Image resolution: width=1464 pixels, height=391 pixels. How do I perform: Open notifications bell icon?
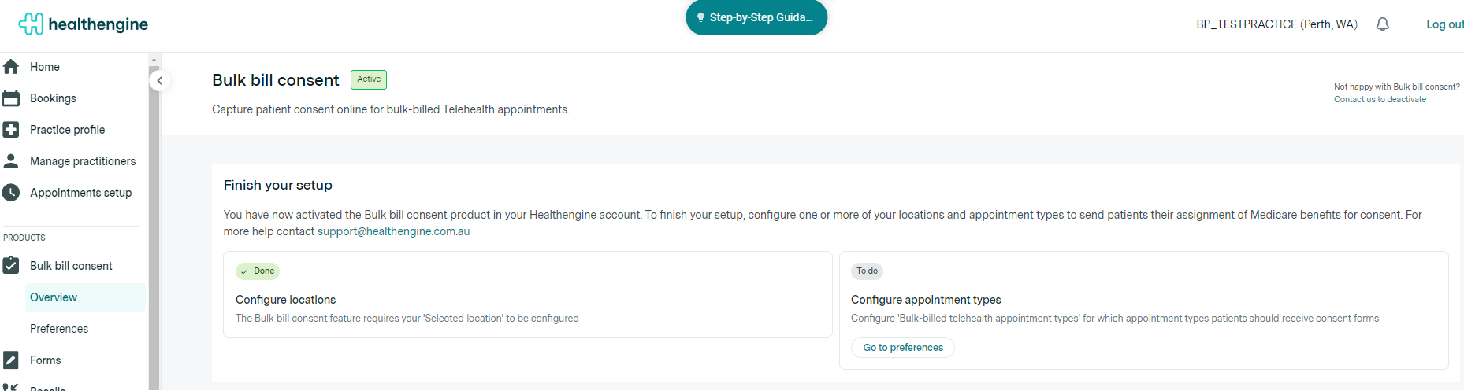click(1382, 24)
